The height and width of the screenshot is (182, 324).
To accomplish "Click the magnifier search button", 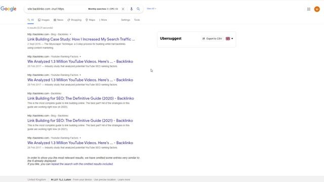I will coord(138,9).
